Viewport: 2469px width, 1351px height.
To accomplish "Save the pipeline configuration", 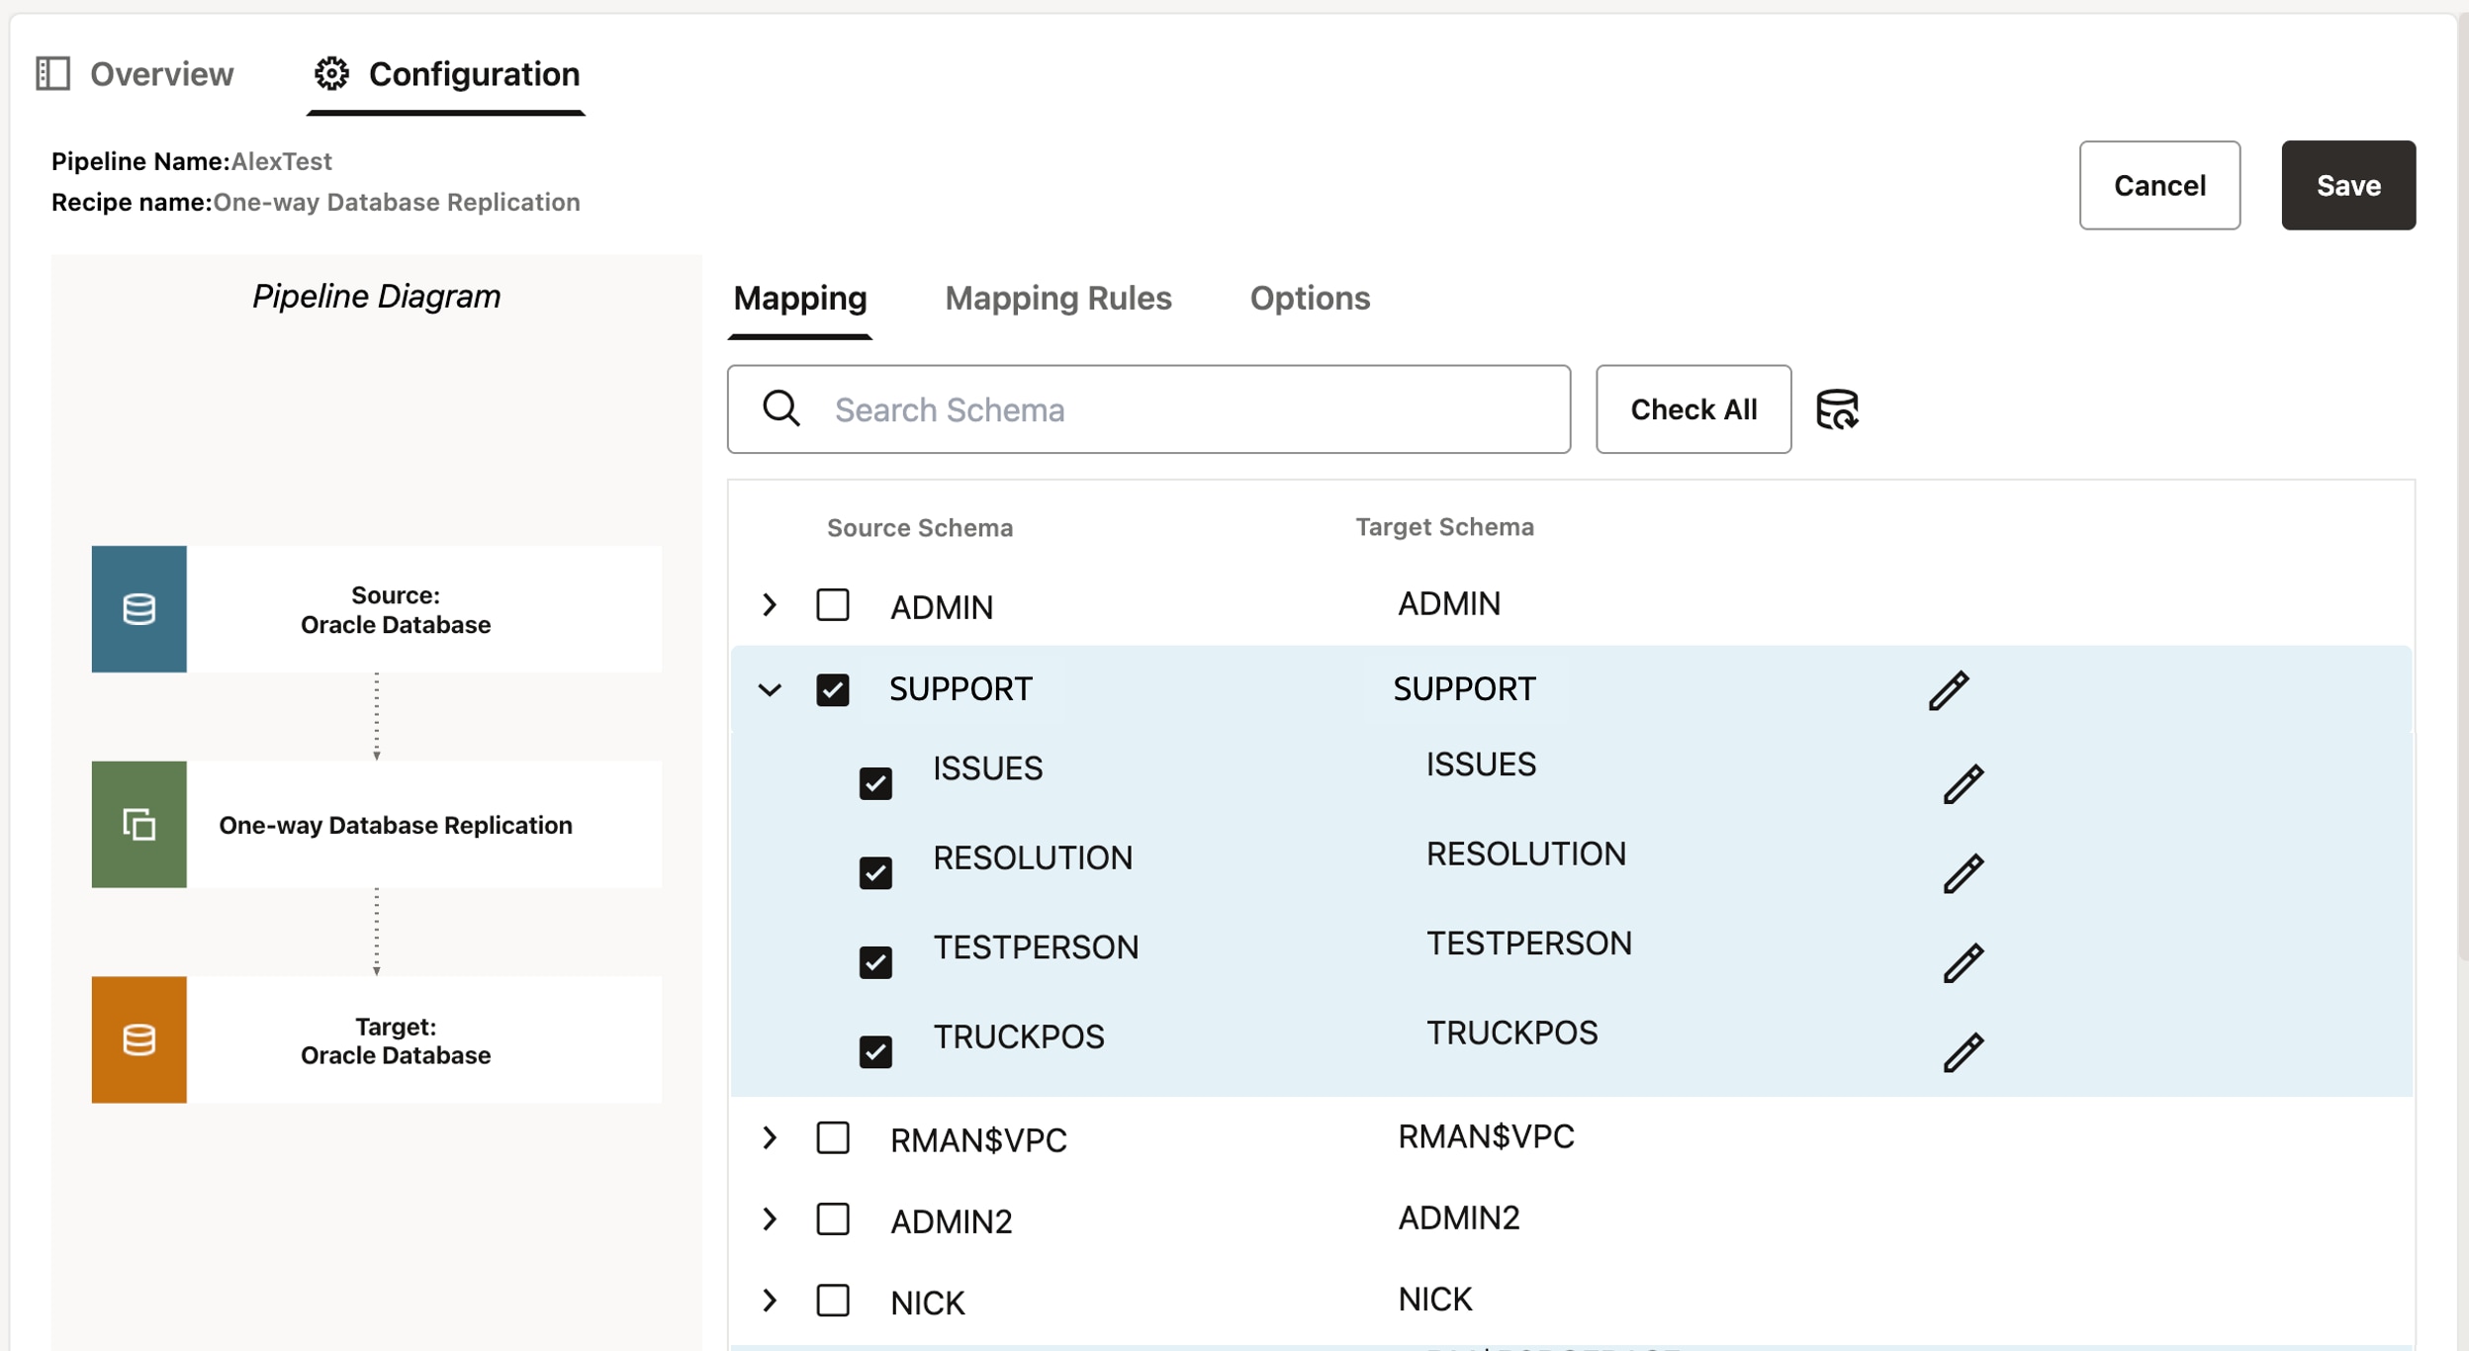I will [2348, 185].
